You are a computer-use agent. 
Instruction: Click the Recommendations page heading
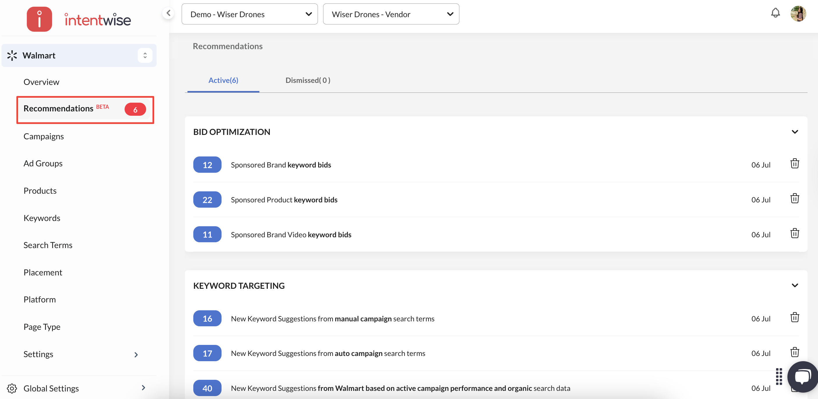(x=227, y=46)
